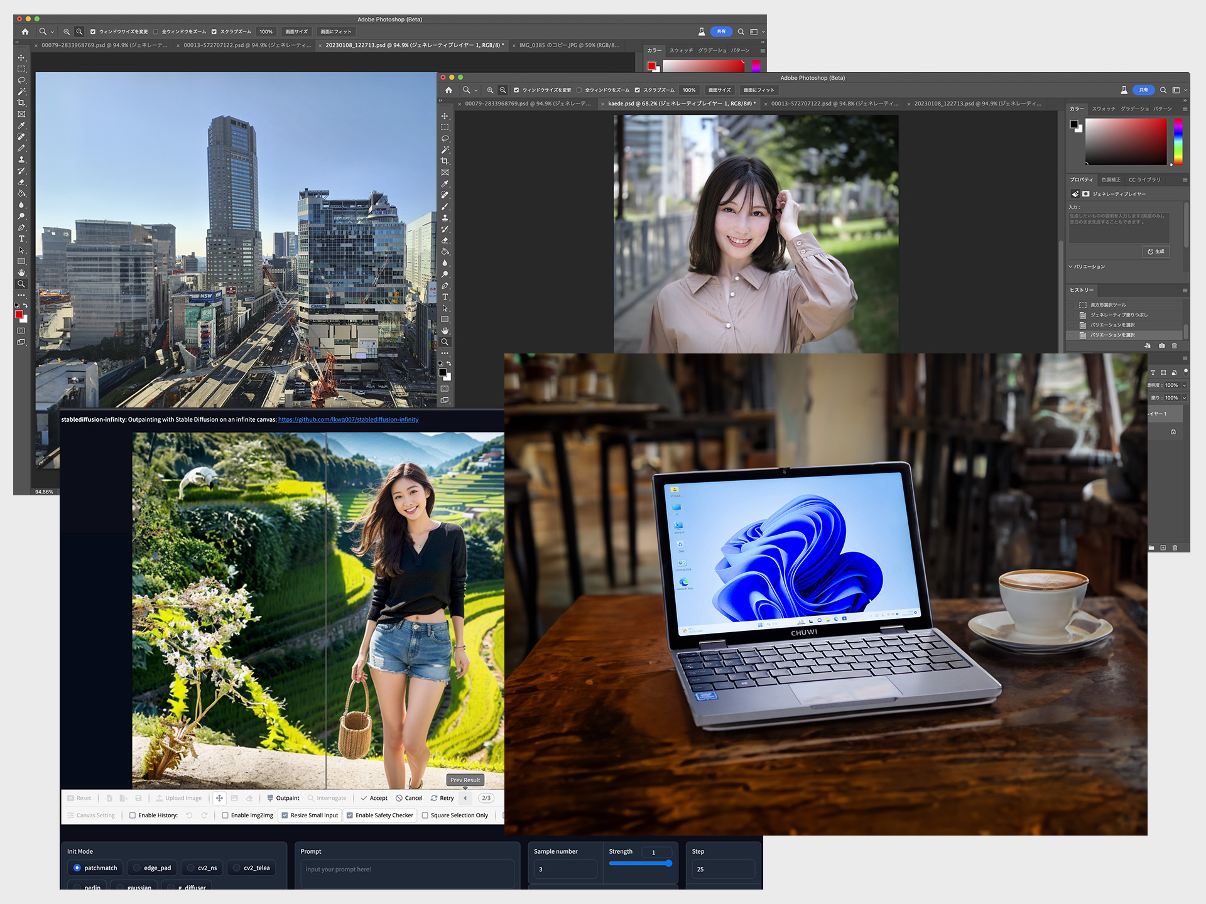Enable the Enable Img2Img checkbox

click(225, 815)
